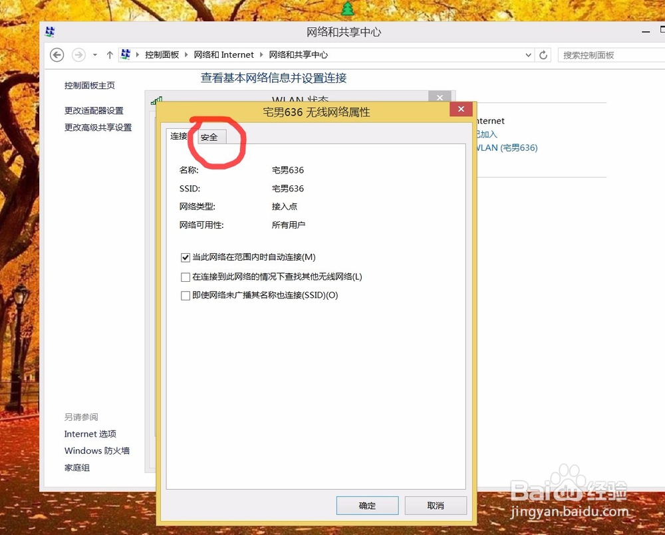Click the up one level arrow in address bar

[x=109, y=54]
